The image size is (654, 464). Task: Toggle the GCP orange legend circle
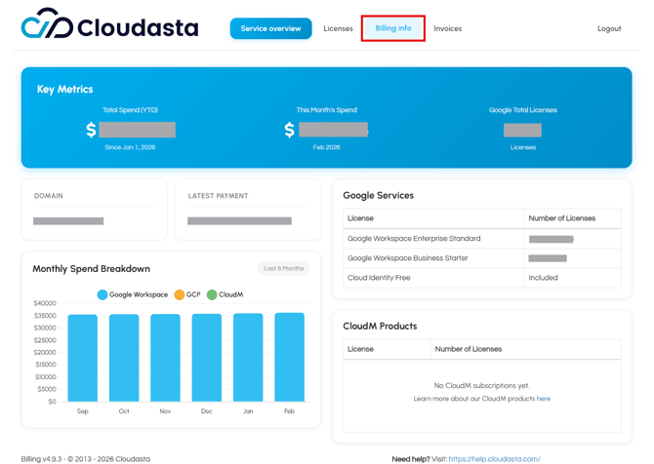[x=180, y=294]
